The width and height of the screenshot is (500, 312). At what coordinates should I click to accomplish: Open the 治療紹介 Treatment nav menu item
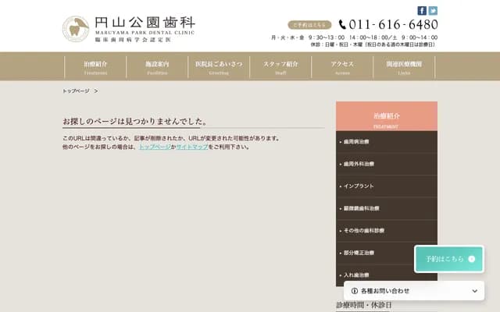pos(95,67)
